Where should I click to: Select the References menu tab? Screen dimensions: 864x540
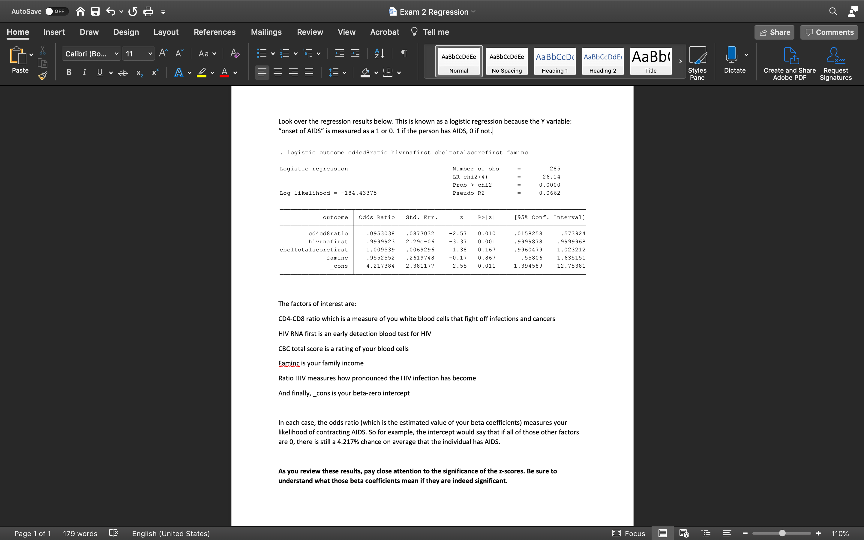click(x=214, y=32)
